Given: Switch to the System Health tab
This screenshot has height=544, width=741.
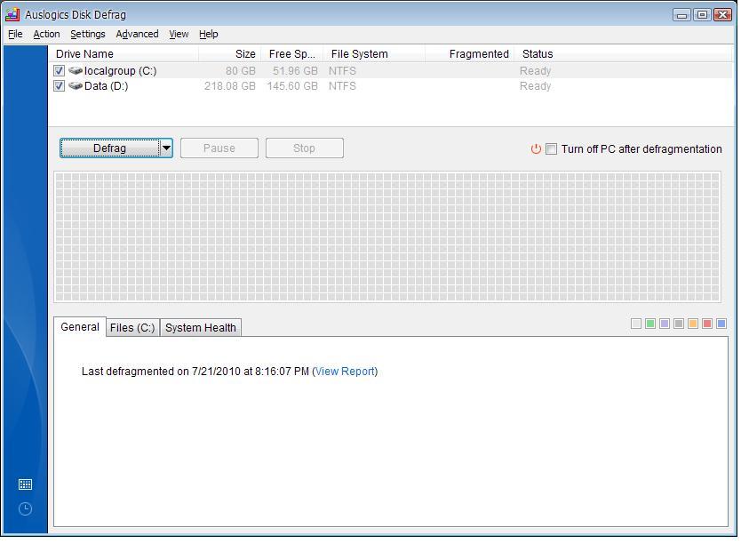Looking at the screenshot, I should tap(201, 327).
